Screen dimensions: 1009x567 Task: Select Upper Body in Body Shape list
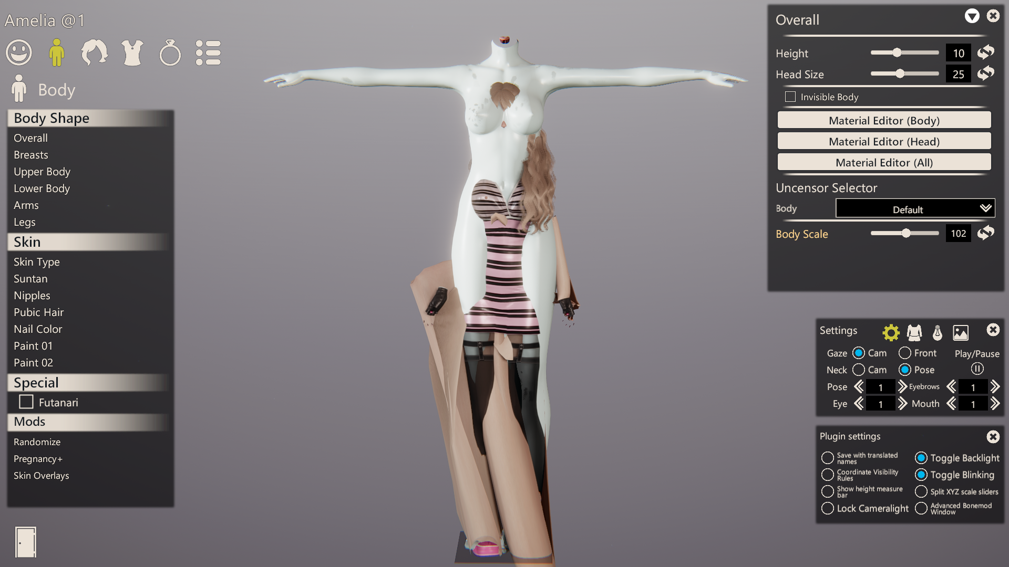click(42, 171)
